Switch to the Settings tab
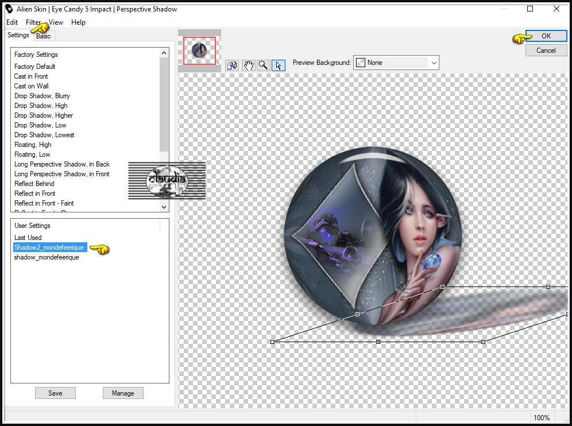The height and width of the screenshot is (426, 572). coord(18,35)
